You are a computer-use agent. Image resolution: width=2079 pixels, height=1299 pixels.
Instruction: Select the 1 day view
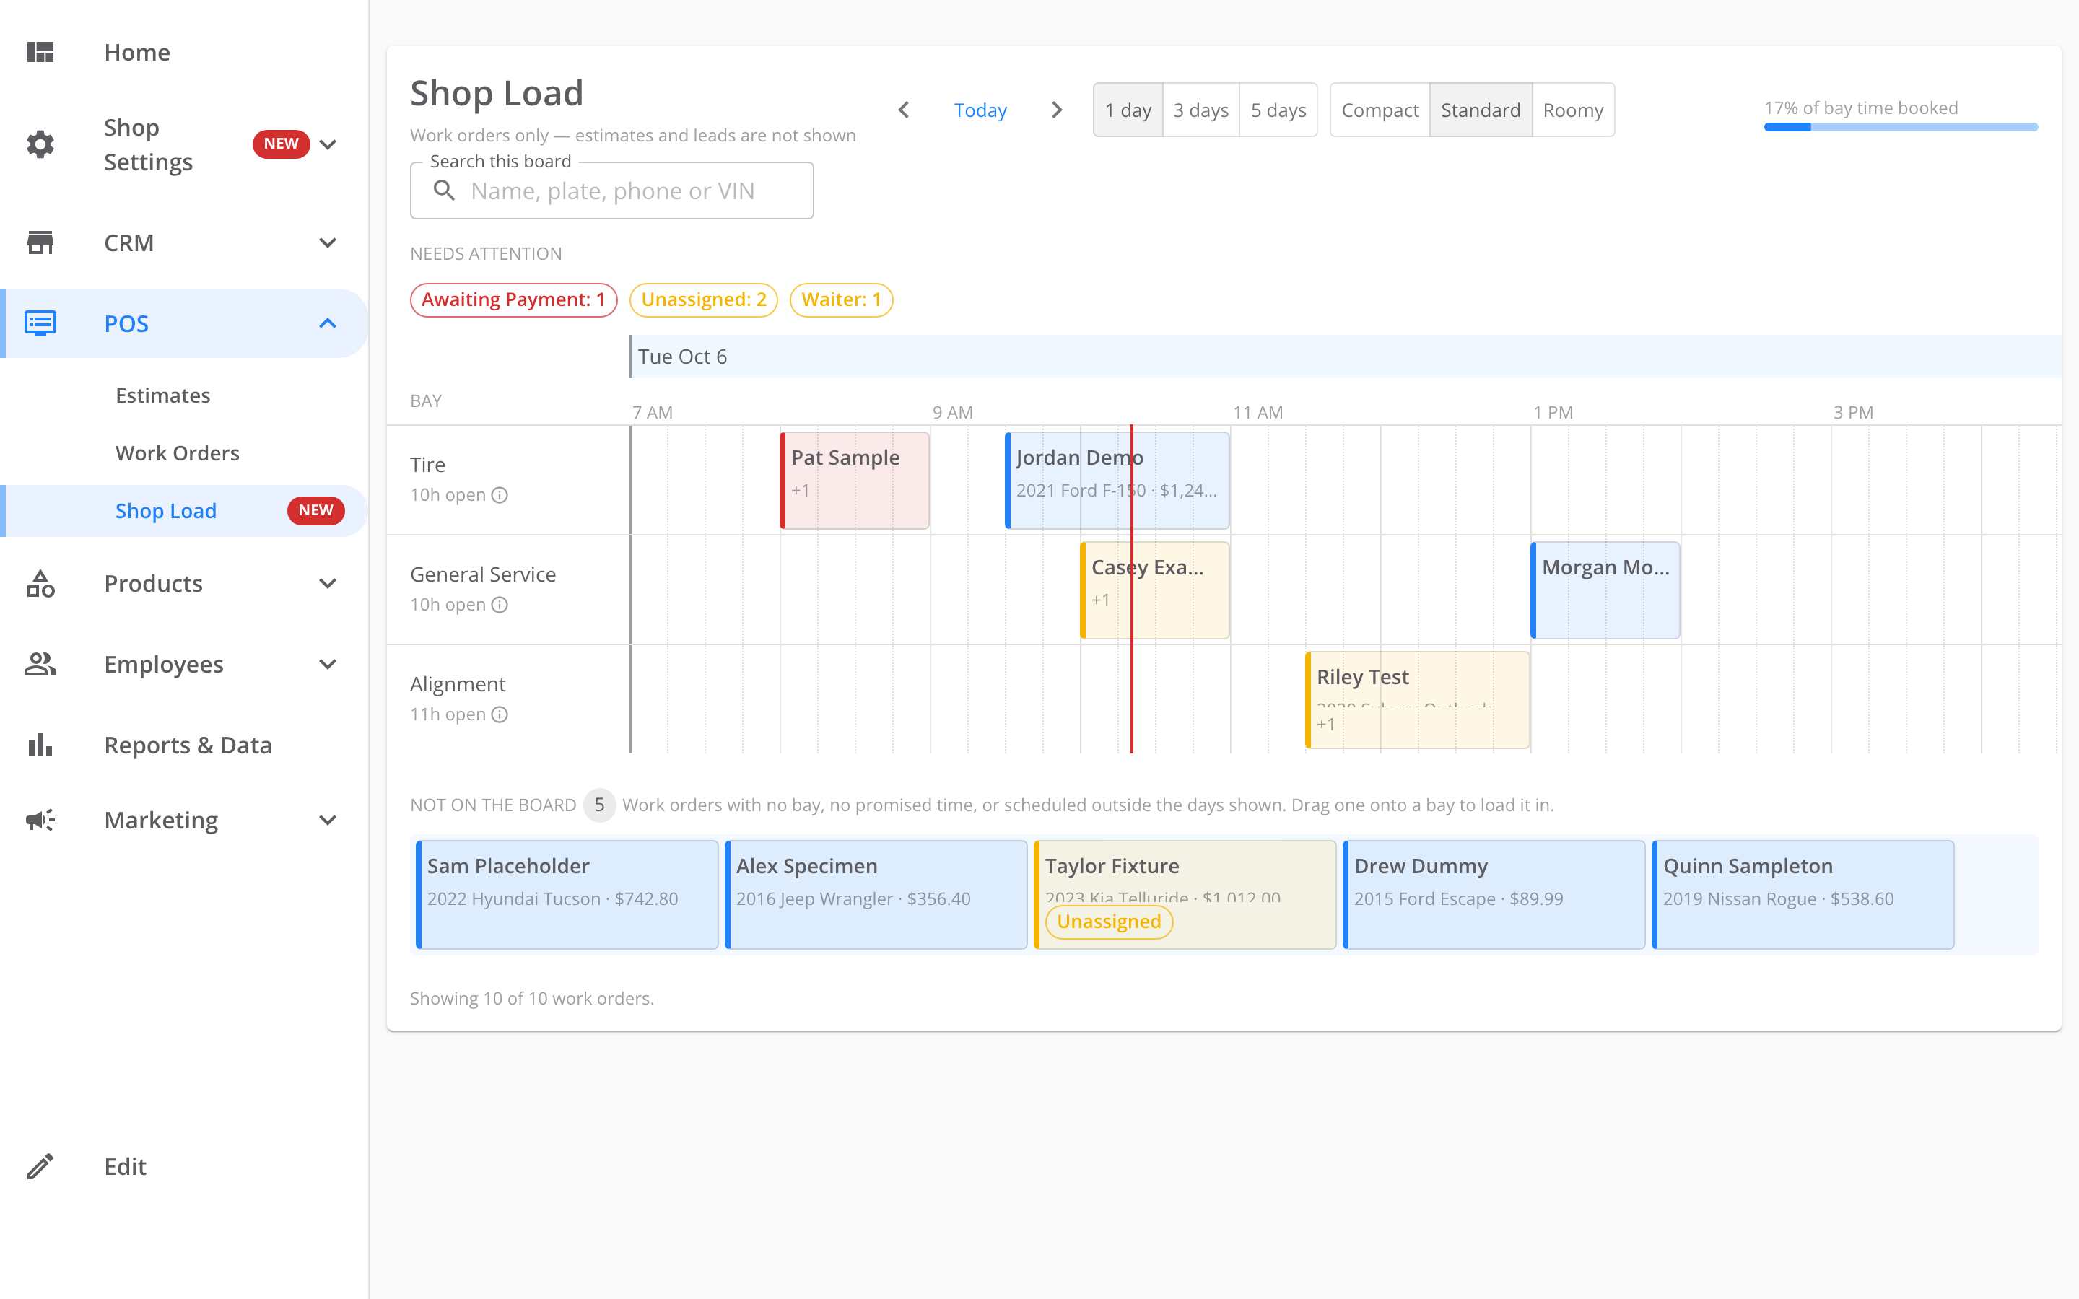click(x=1128, y=110)
